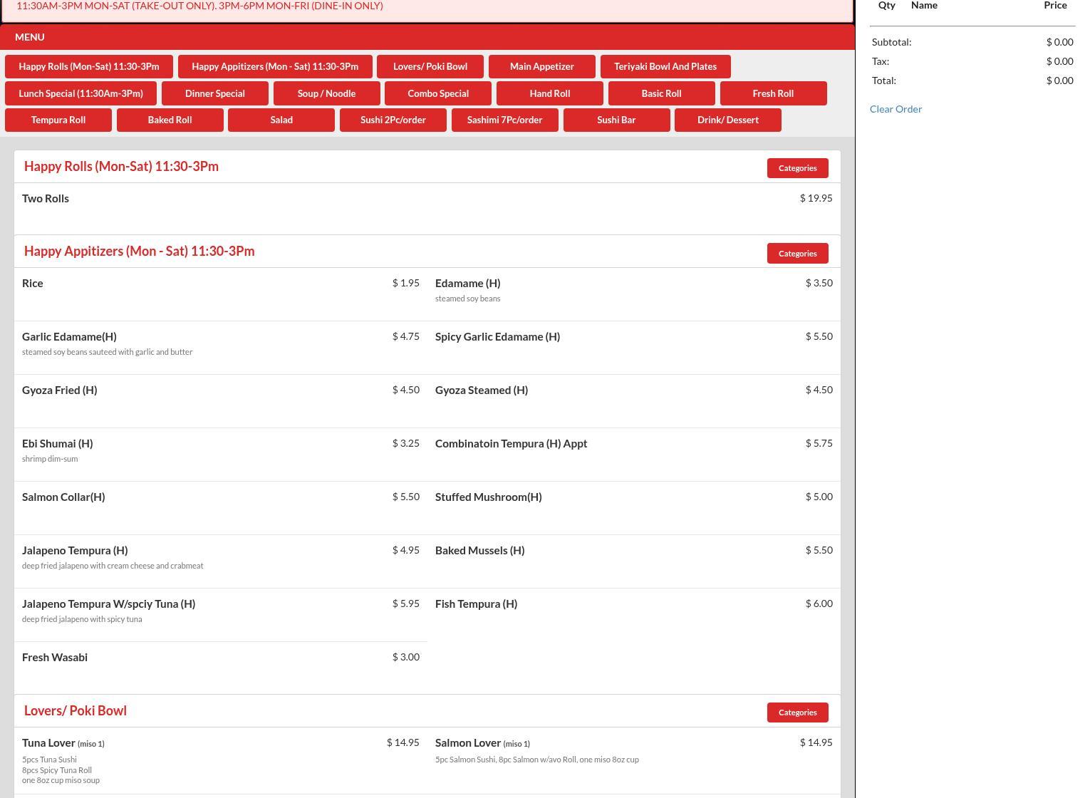
Task: Select Baked Roll category
Action: (170, 120)
